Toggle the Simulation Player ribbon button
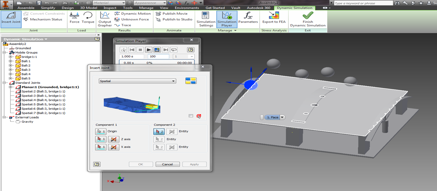 pyautogui.click(x=227, y=19)
